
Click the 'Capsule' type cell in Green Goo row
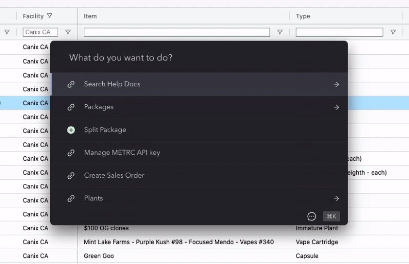tap(307, 256)
